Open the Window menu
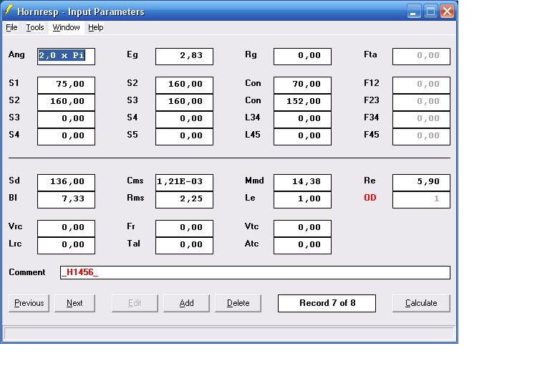 click(66, 27)
